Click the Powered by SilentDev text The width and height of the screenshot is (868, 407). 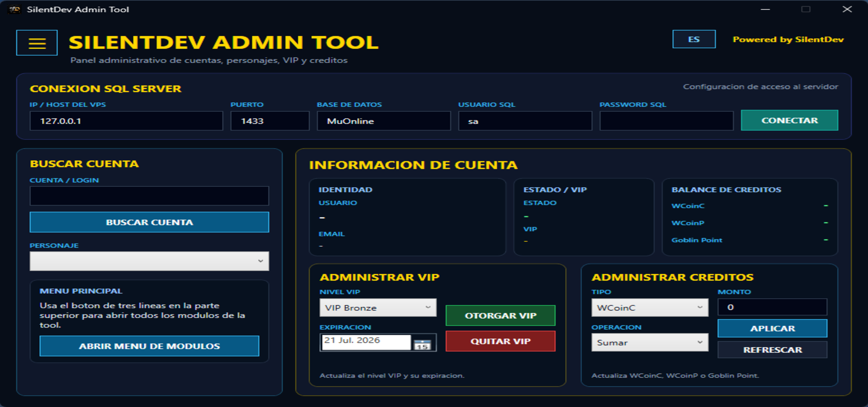(788, 39)
